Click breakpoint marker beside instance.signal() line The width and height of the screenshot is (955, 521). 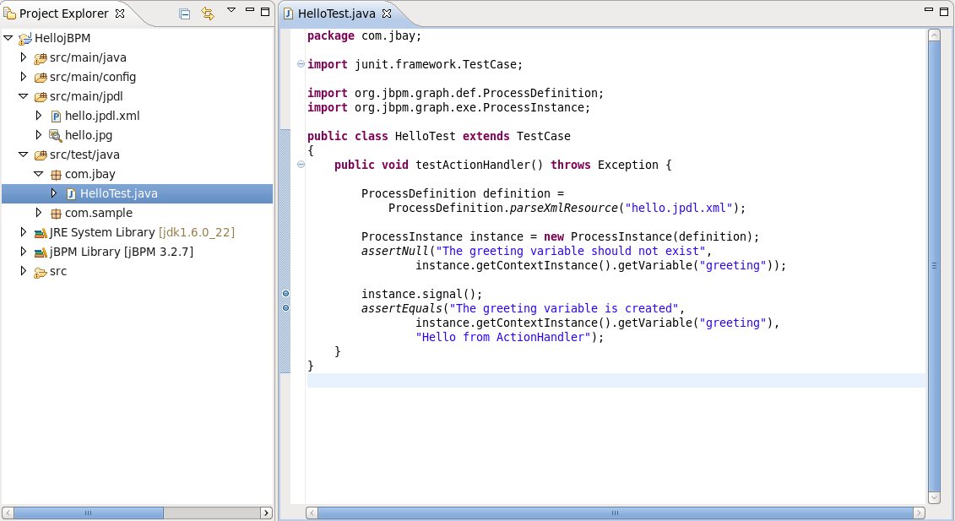(x=285, y=294)
